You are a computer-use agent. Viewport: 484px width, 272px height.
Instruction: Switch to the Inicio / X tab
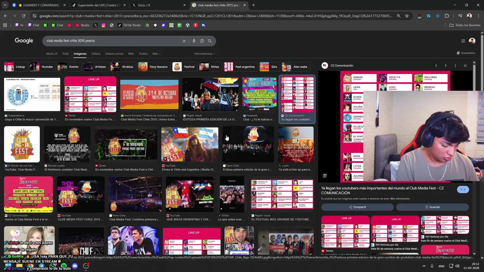(x=159, y=5)
